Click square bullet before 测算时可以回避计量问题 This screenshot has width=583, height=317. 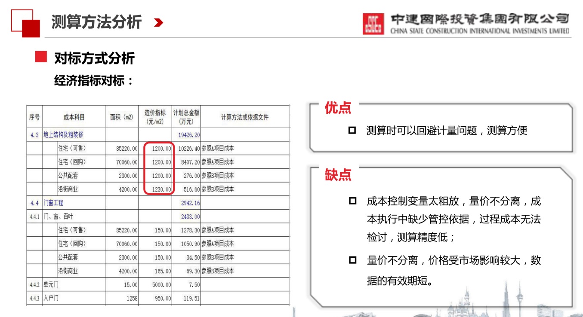pyautogui.click(x=352, y=131)
